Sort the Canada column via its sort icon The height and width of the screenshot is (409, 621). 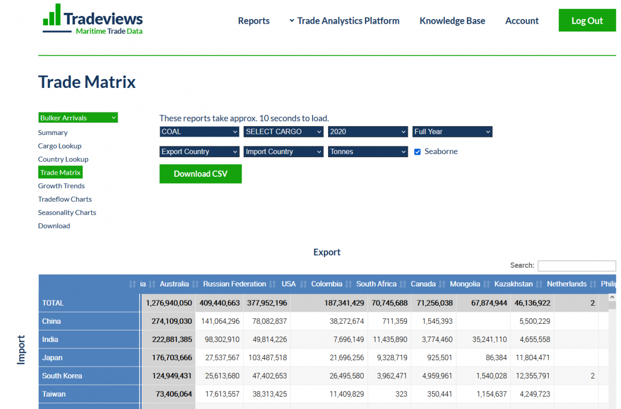point(441,284)
